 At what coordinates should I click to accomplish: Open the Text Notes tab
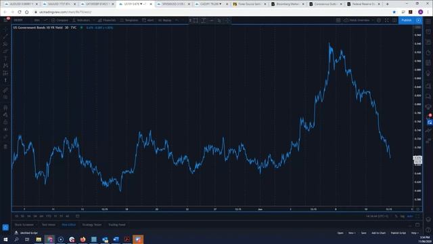[x=49, y=225]
